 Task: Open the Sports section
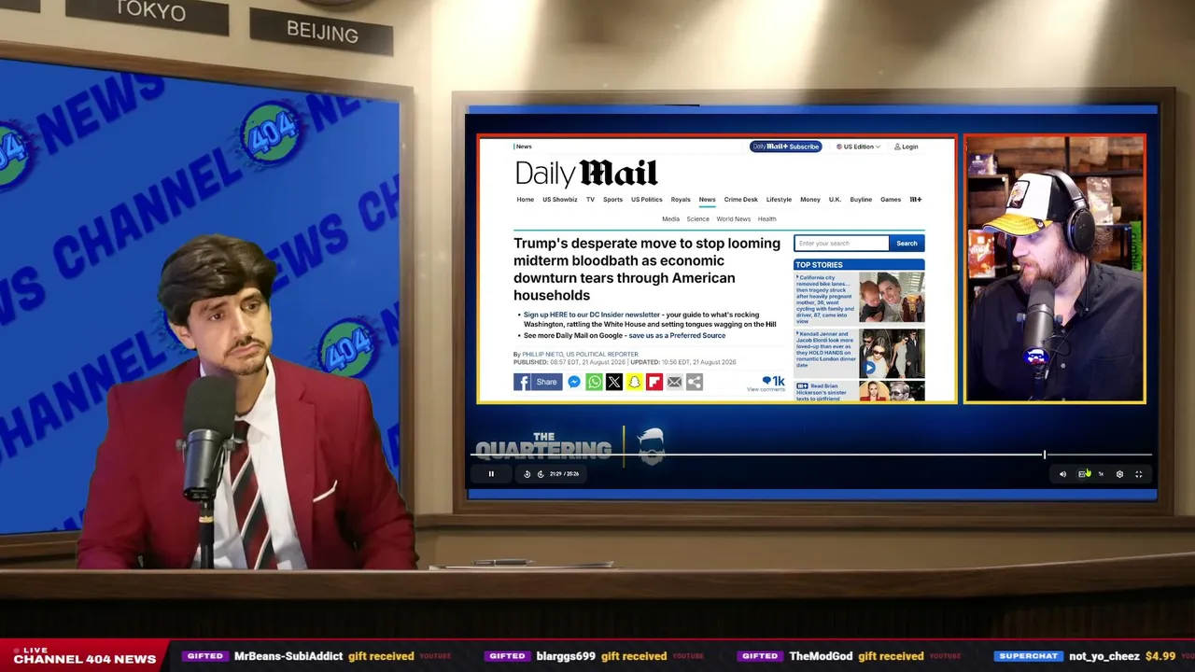pyautogui.click(x=612, y=199)
